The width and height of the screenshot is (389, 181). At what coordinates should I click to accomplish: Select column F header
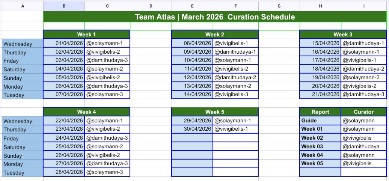click(x=236, y=6)
